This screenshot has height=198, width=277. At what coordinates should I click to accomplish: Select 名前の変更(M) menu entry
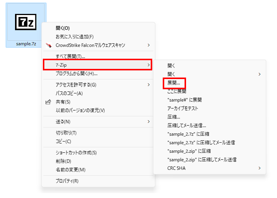(x=98, y=170)
